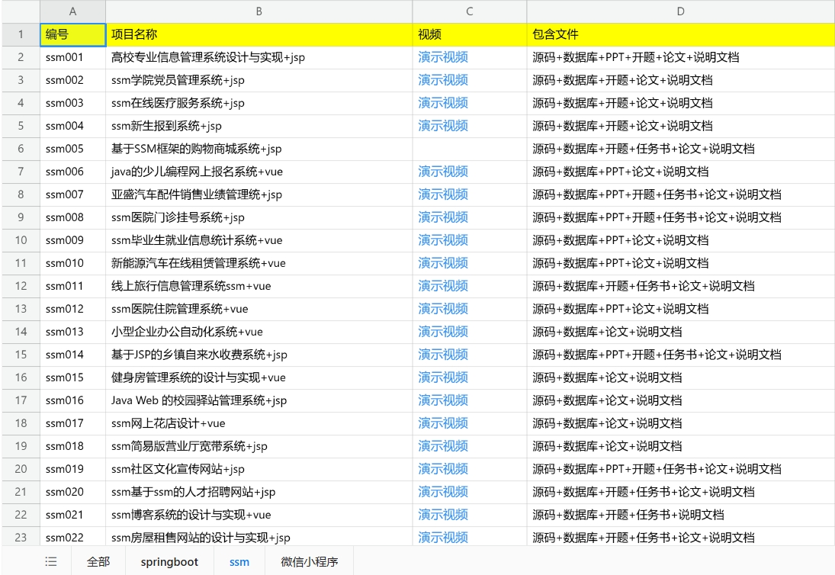This screenshot has height=575, width=835.
Task: Click cell 高校专业信息管理系统设计与实现+jsp
Action: coord(259,57)
